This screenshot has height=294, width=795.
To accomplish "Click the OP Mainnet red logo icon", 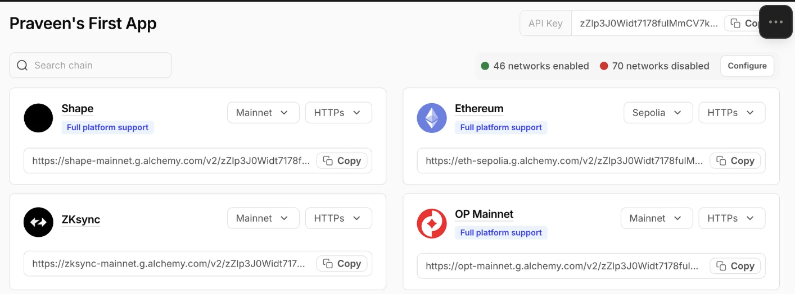I will pyautogui.click(x=431, y=223).
